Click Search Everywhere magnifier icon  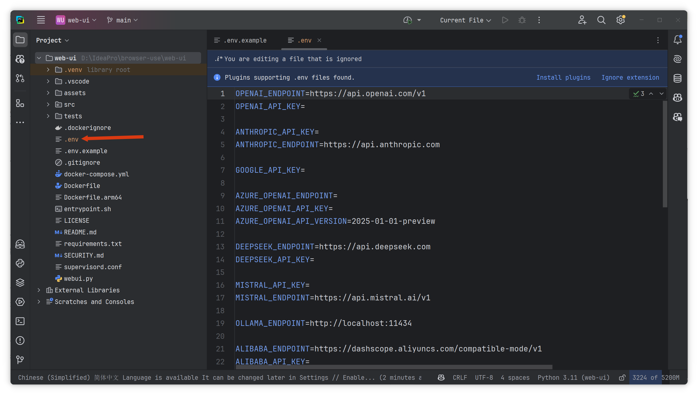(601, 20)
